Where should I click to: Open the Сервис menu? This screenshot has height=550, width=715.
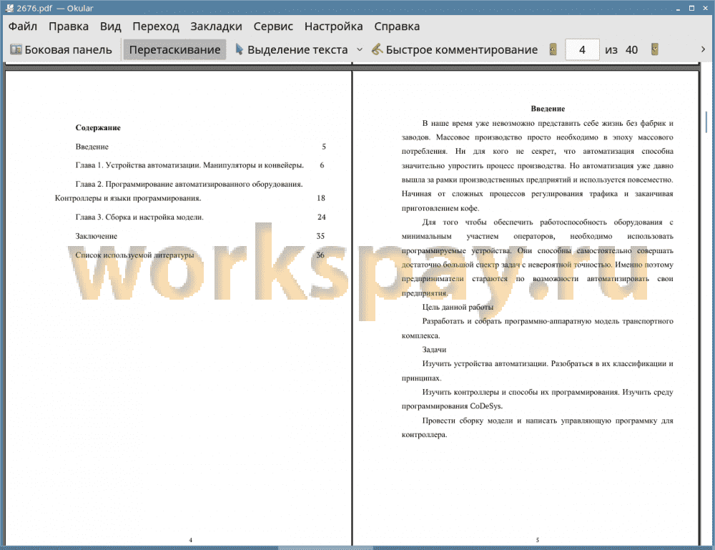273,26
